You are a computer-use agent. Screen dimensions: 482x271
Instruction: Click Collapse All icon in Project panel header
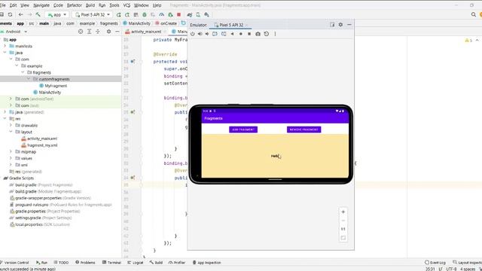(98, 32)
